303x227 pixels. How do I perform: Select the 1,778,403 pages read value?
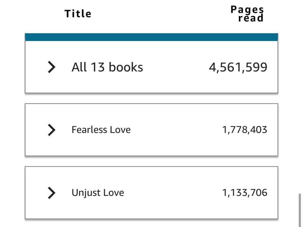245,130
